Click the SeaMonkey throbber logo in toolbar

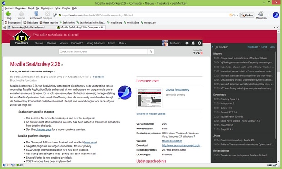coord(276,15)
